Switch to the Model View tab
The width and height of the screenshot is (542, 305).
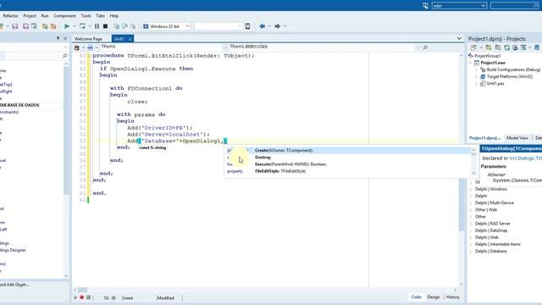coord(517,138)
